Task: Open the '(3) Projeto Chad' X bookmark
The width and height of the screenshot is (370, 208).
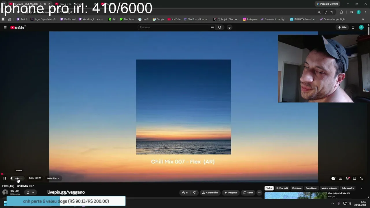Action: coord(226,19)
